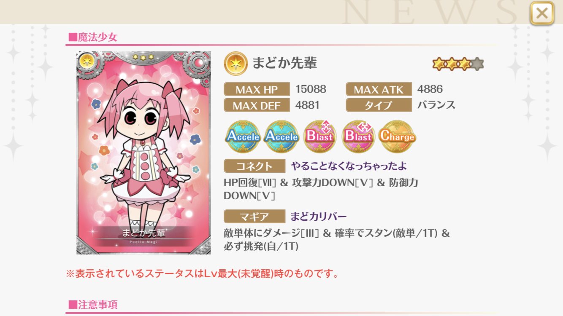Select magia name まどカリバー
Viewport: 563px width, 316px height.
(319, 217)
